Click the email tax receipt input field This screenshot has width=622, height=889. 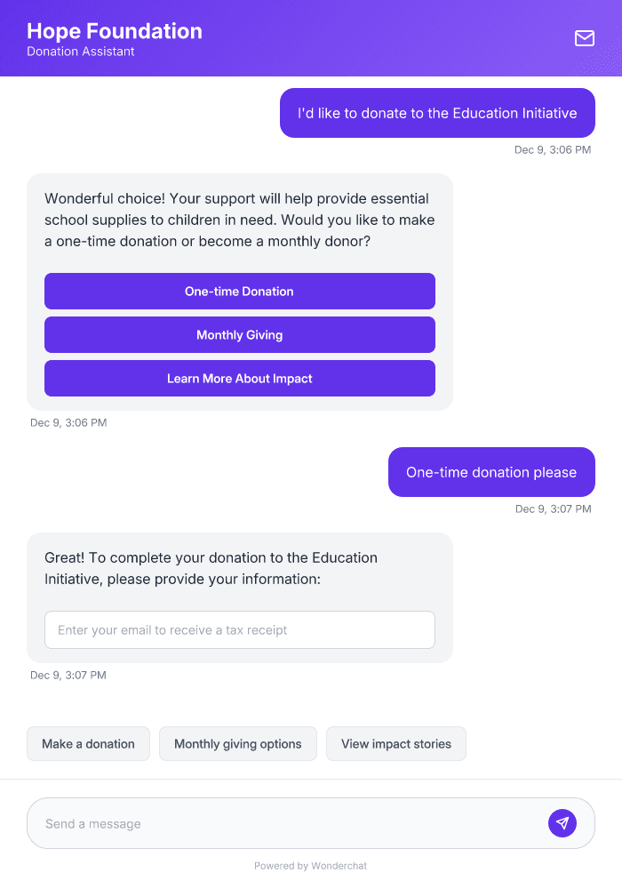point(239,629)
